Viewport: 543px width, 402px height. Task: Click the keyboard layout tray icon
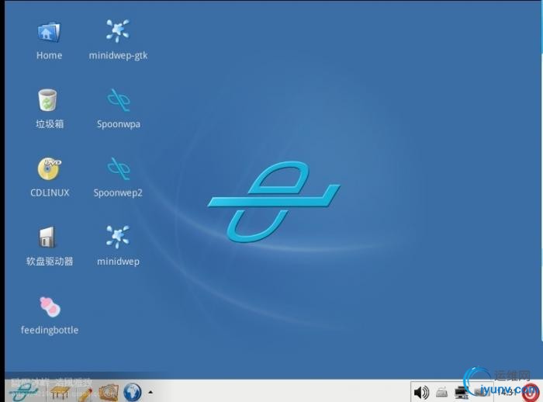441,392
